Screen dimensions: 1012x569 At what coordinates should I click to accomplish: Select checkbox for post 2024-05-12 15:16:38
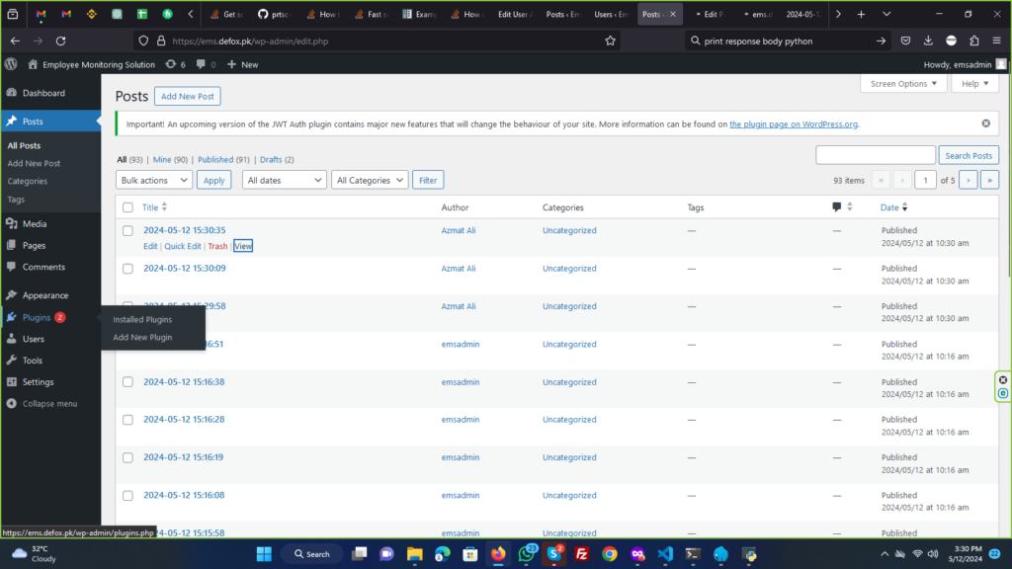(127, 382)
